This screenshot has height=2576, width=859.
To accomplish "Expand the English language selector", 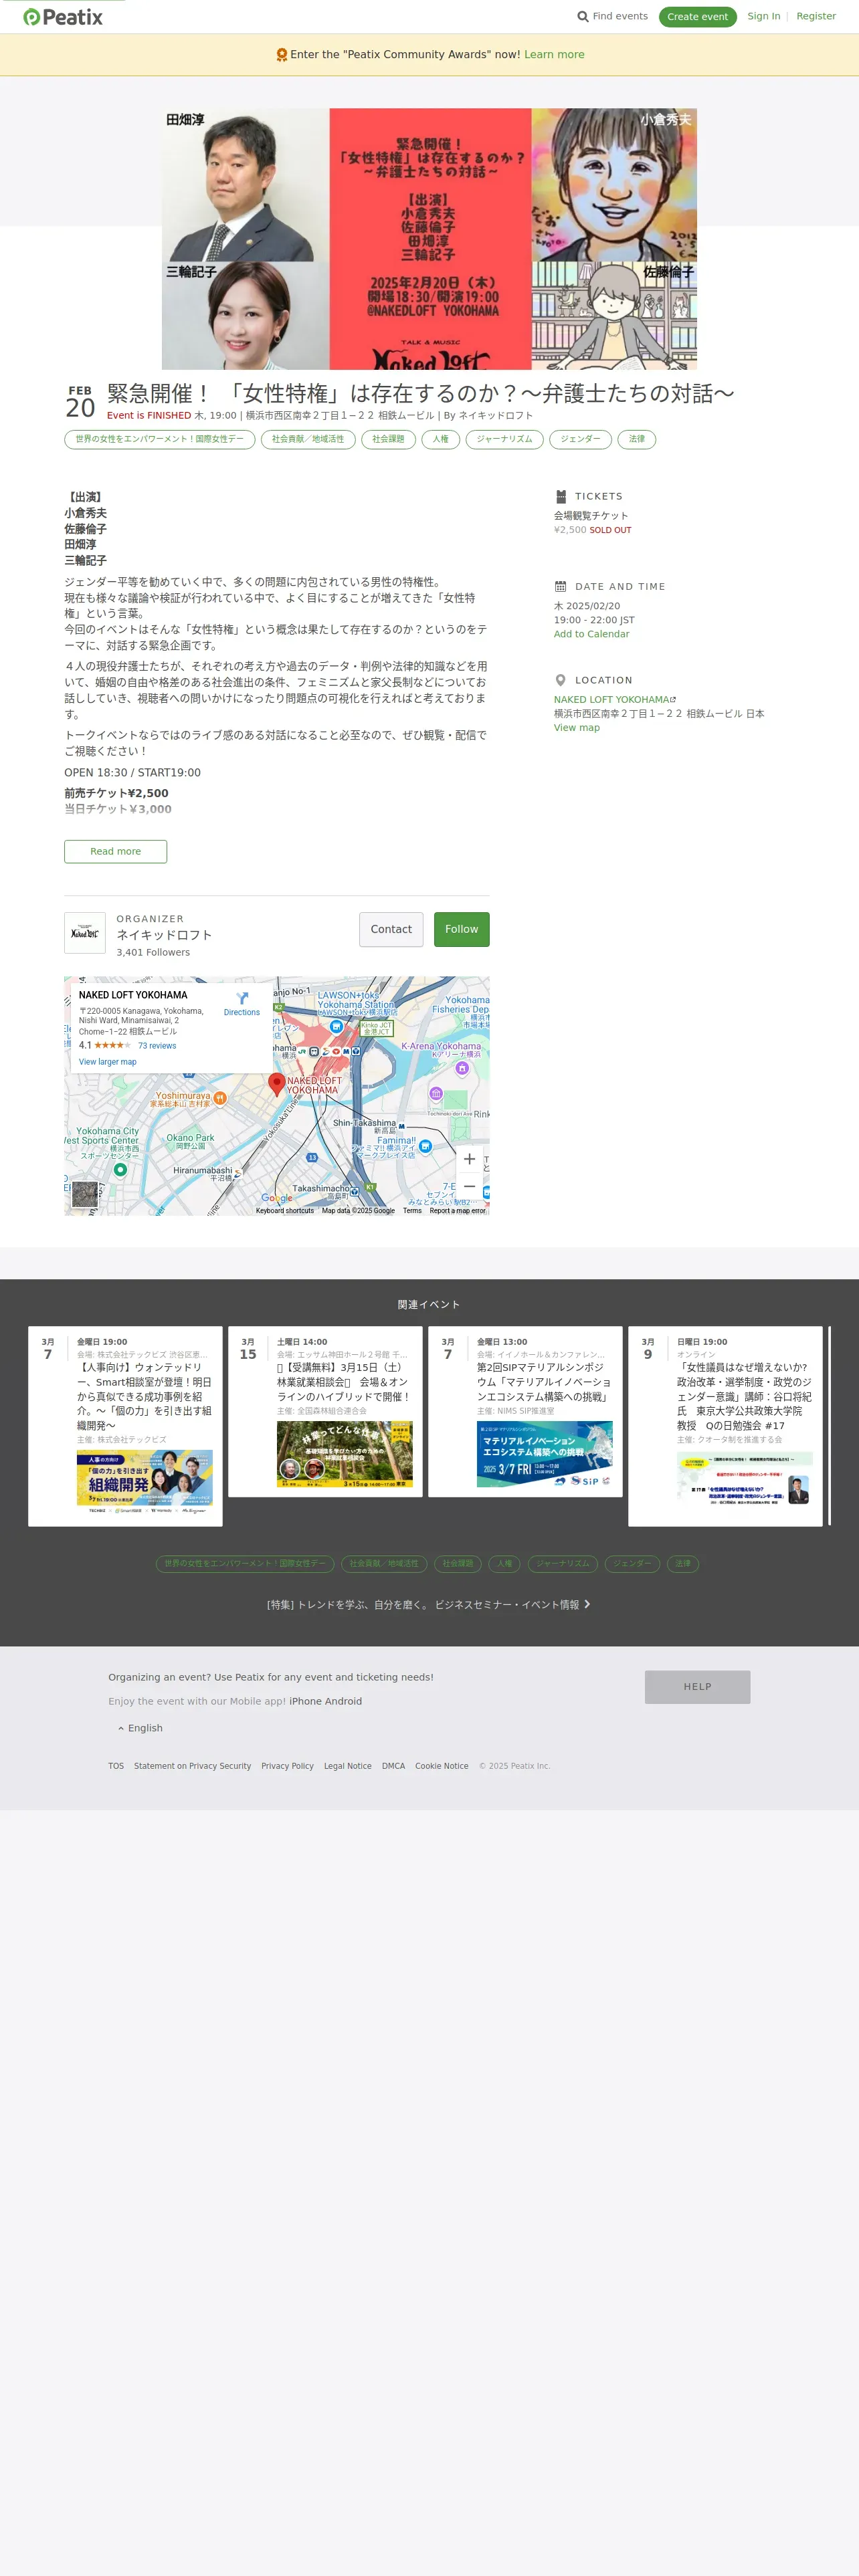I will click(x=140, y=1728).
